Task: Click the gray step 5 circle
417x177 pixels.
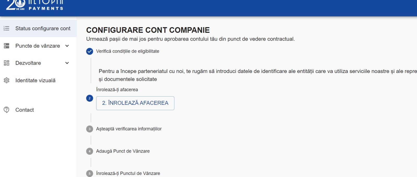Action: click(90, 173)
